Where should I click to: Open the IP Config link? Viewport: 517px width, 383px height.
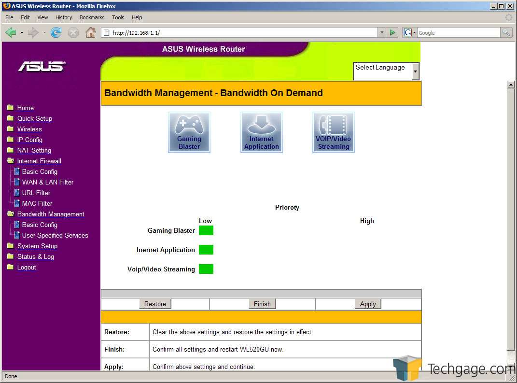(29, 140)
